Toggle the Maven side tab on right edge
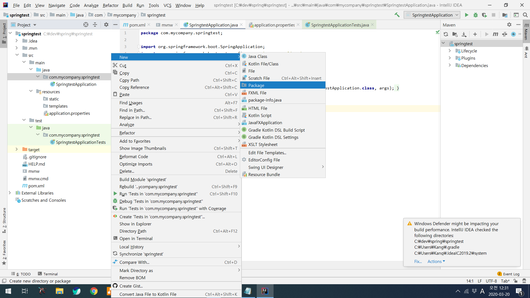The width and height of the screenshot is (530, 298). (526, 31)
